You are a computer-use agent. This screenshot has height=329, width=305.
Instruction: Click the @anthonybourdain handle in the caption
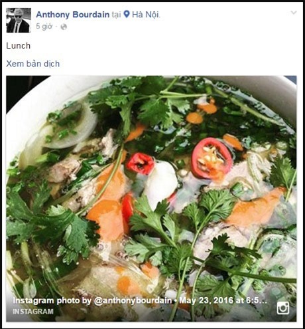tap(133, 300)
